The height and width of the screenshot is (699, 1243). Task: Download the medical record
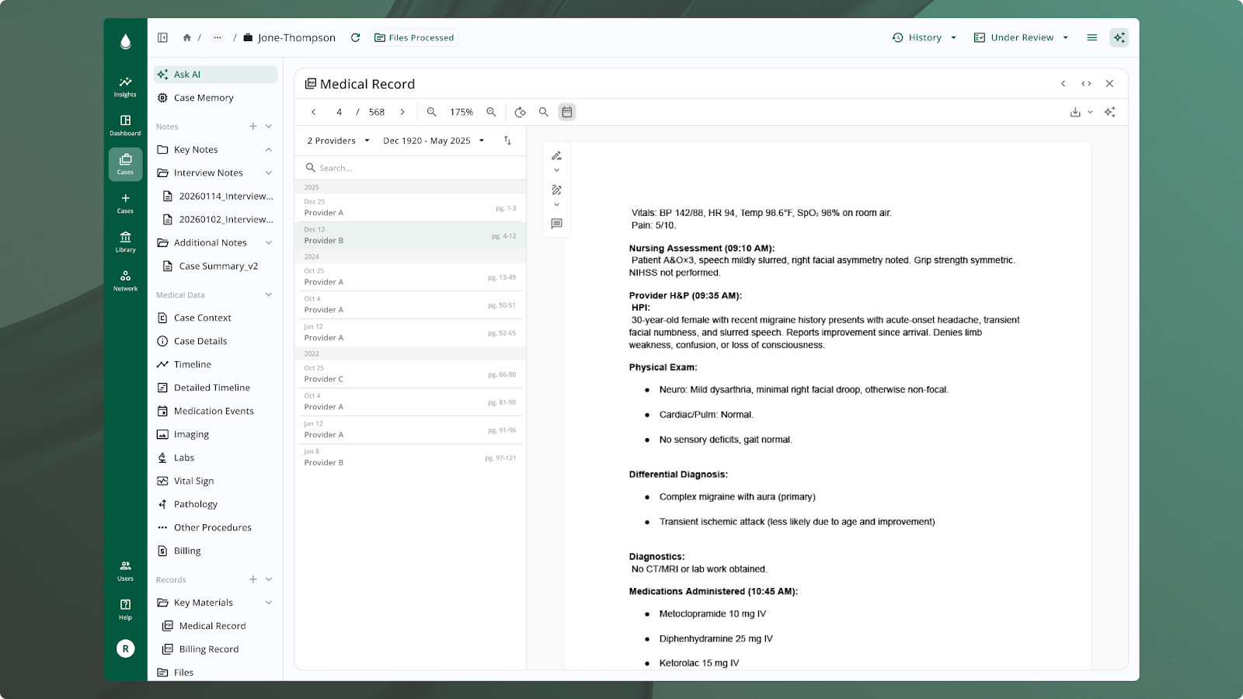click(x=1075, y=112)
